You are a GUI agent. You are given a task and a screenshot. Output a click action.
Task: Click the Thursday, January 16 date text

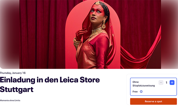tap(13, 73)
